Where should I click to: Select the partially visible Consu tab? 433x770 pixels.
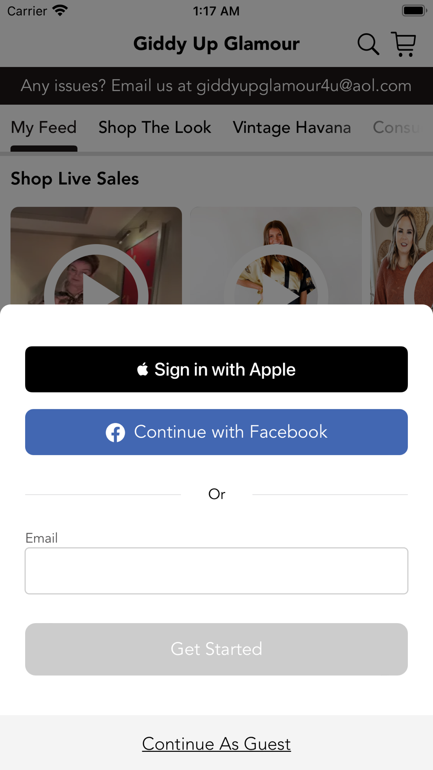[x=396, y=128]
